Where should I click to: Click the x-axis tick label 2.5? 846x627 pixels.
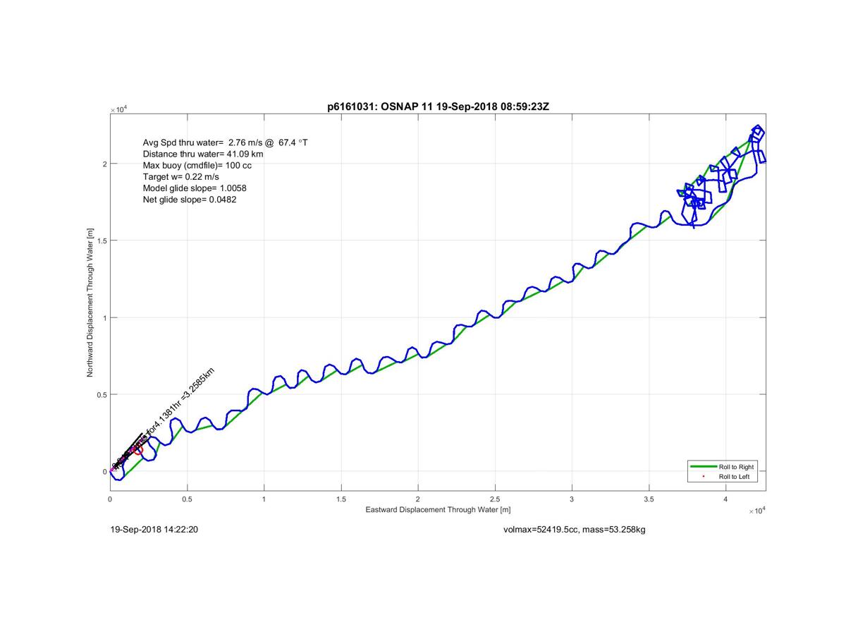click(496, 499)
